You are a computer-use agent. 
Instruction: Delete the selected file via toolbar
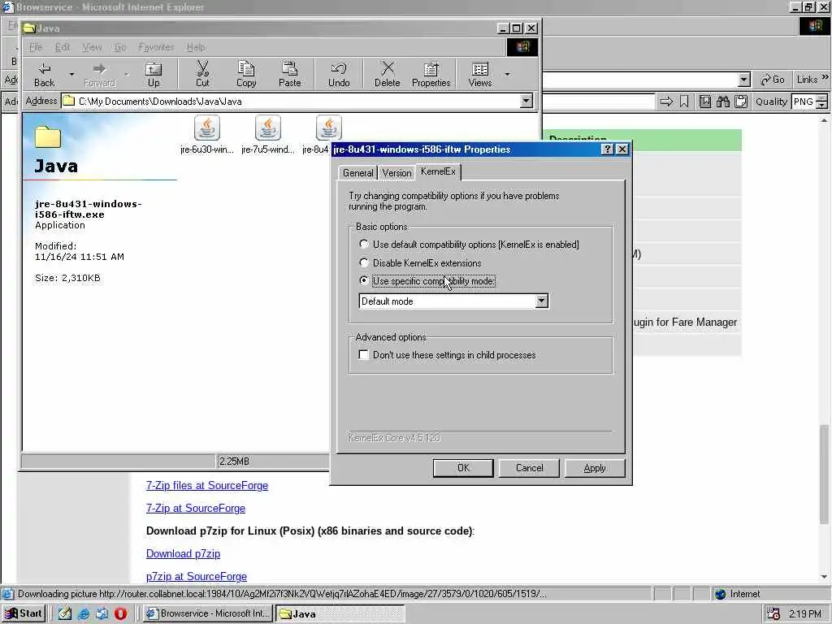[x=387, y=74]
